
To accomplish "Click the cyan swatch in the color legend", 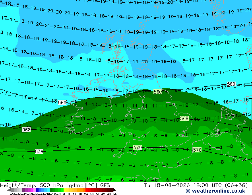I will click(48, 190).
